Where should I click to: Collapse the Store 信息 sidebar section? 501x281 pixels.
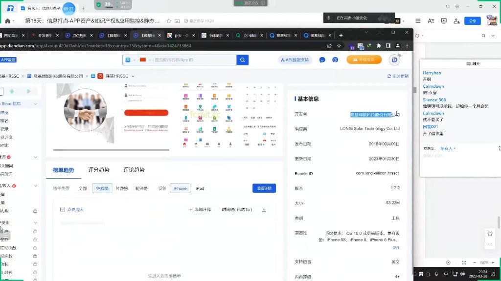tap(35, 104)
